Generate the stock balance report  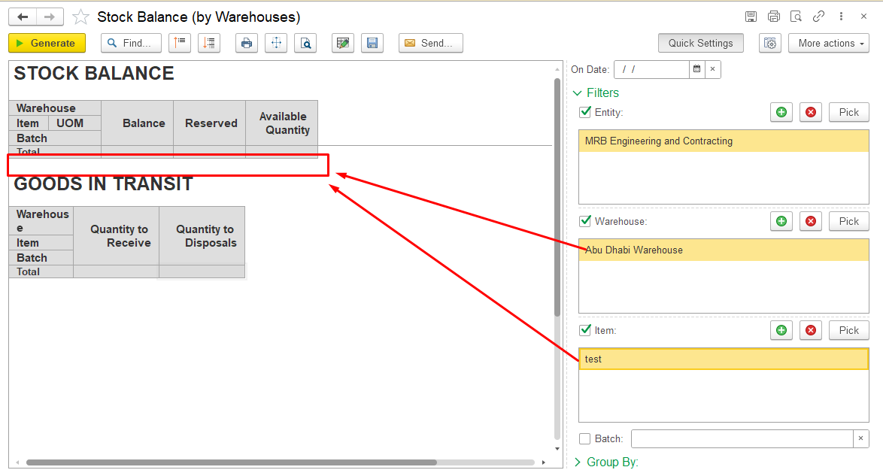(47, 44)
